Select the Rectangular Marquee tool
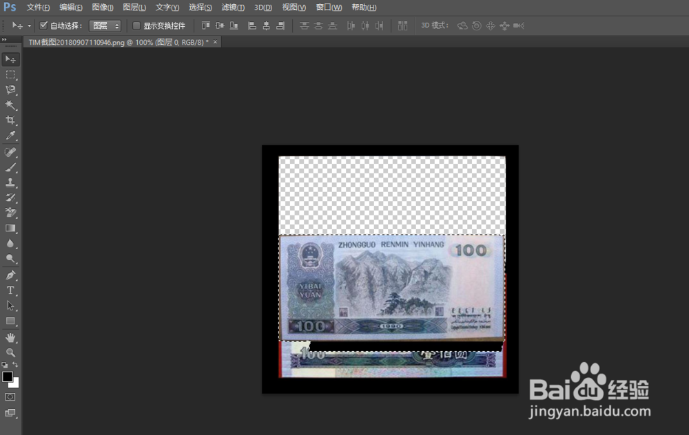 [10, 74]
